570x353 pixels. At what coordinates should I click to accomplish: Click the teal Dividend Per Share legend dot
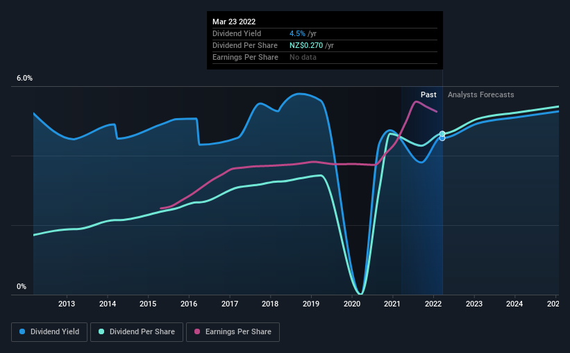[101, 331]
